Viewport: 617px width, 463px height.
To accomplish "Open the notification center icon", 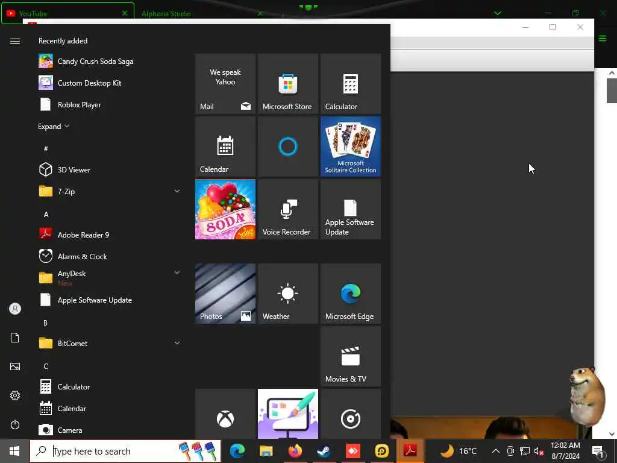I will (x=598, y=452).
